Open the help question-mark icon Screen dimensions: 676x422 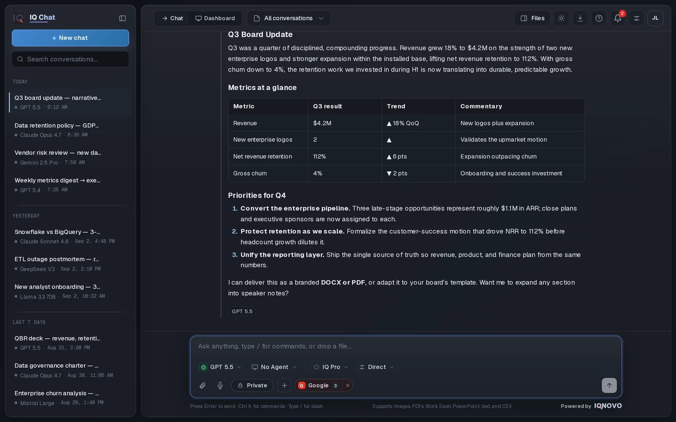(599, 18)
